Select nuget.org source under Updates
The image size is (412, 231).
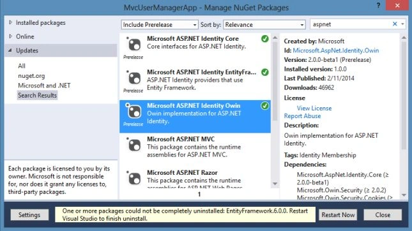31,76
